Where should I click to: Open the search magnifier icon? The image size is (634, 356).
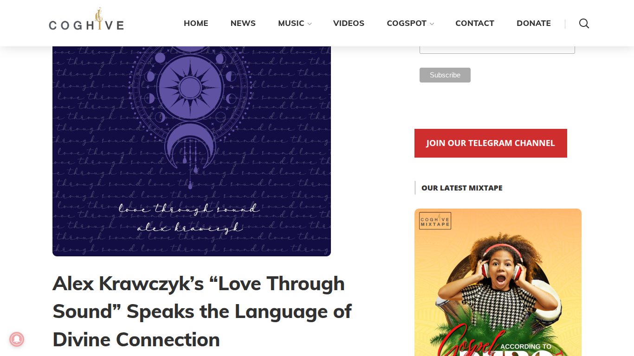[584, 24]
